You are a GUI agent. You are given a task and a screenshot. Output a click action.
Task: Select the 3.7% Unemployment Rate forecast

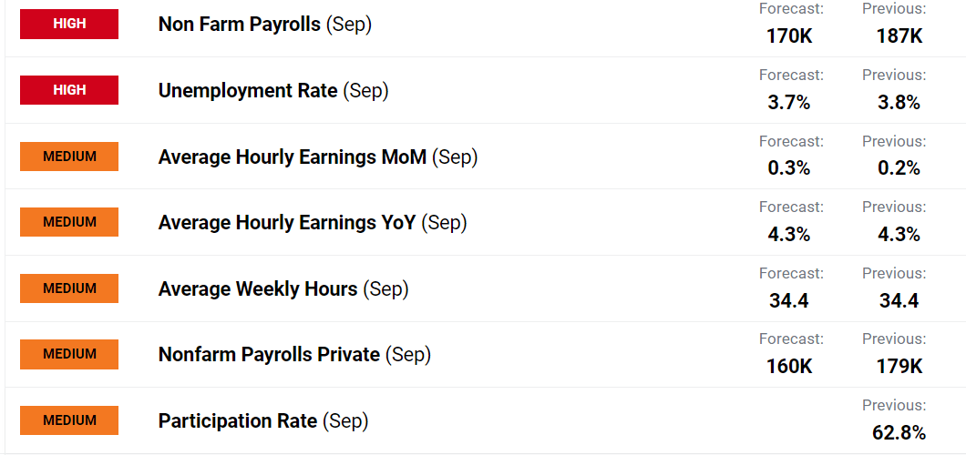pos(789,103)
